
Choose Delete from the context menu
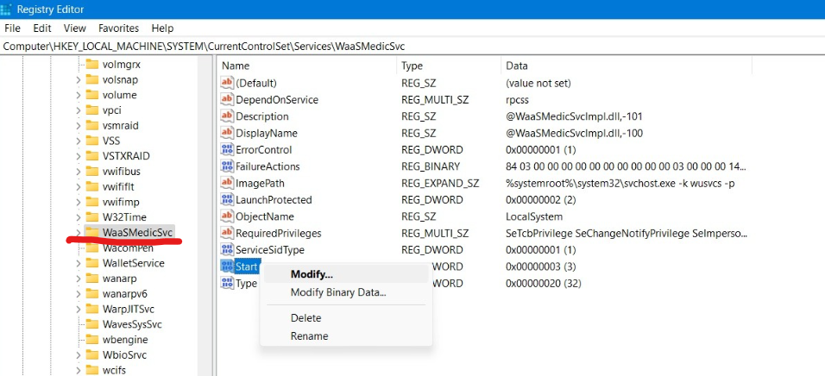pyautogui.click(x=346, y=318)
